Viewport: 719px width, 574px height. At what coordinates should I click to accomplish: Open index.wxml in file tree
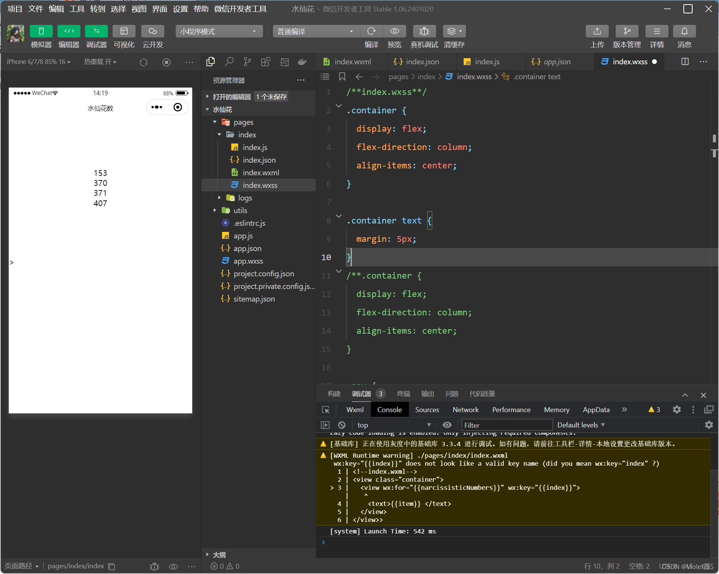coord(261,173)
